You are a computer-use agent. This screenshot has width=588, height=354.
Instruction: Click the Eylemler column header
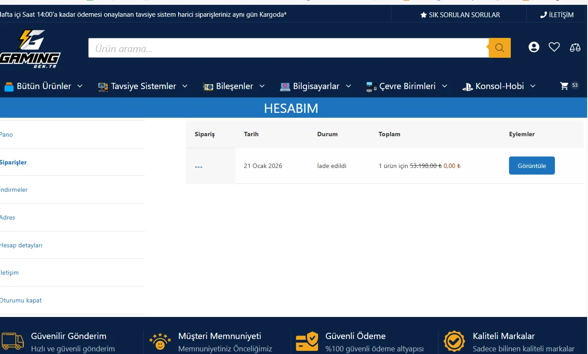pyautogui.click(x=522, y=134)
